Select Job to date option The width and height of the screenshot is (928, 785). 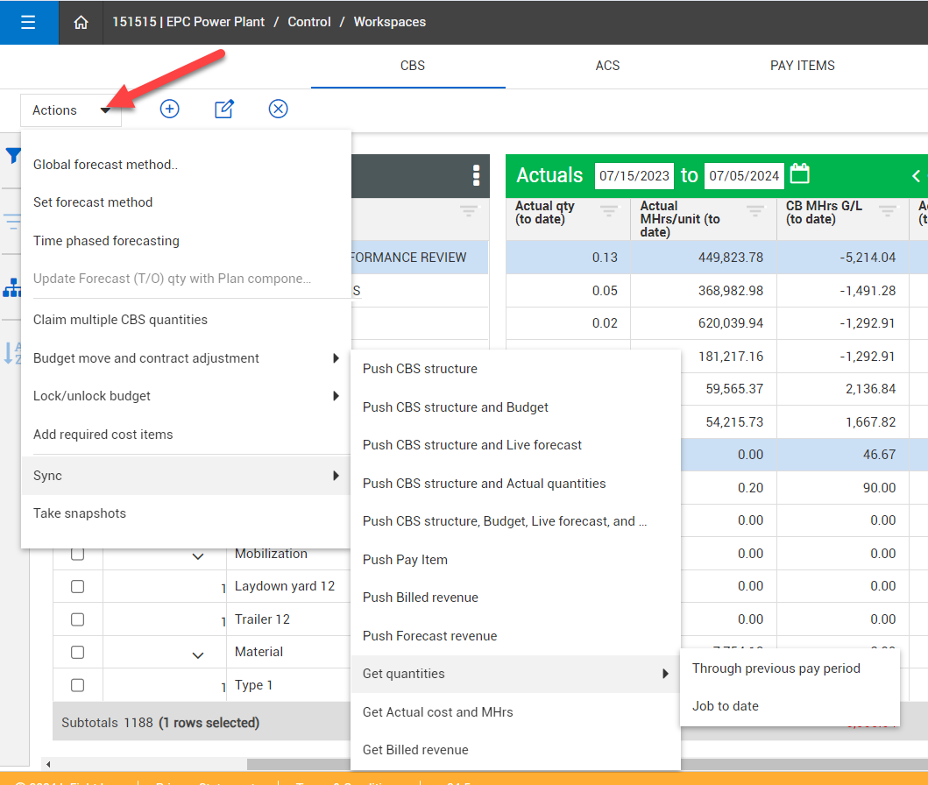click(x=726, y=706)
